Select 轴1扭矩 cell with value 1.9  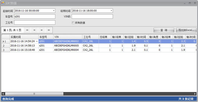pos(130,46)
